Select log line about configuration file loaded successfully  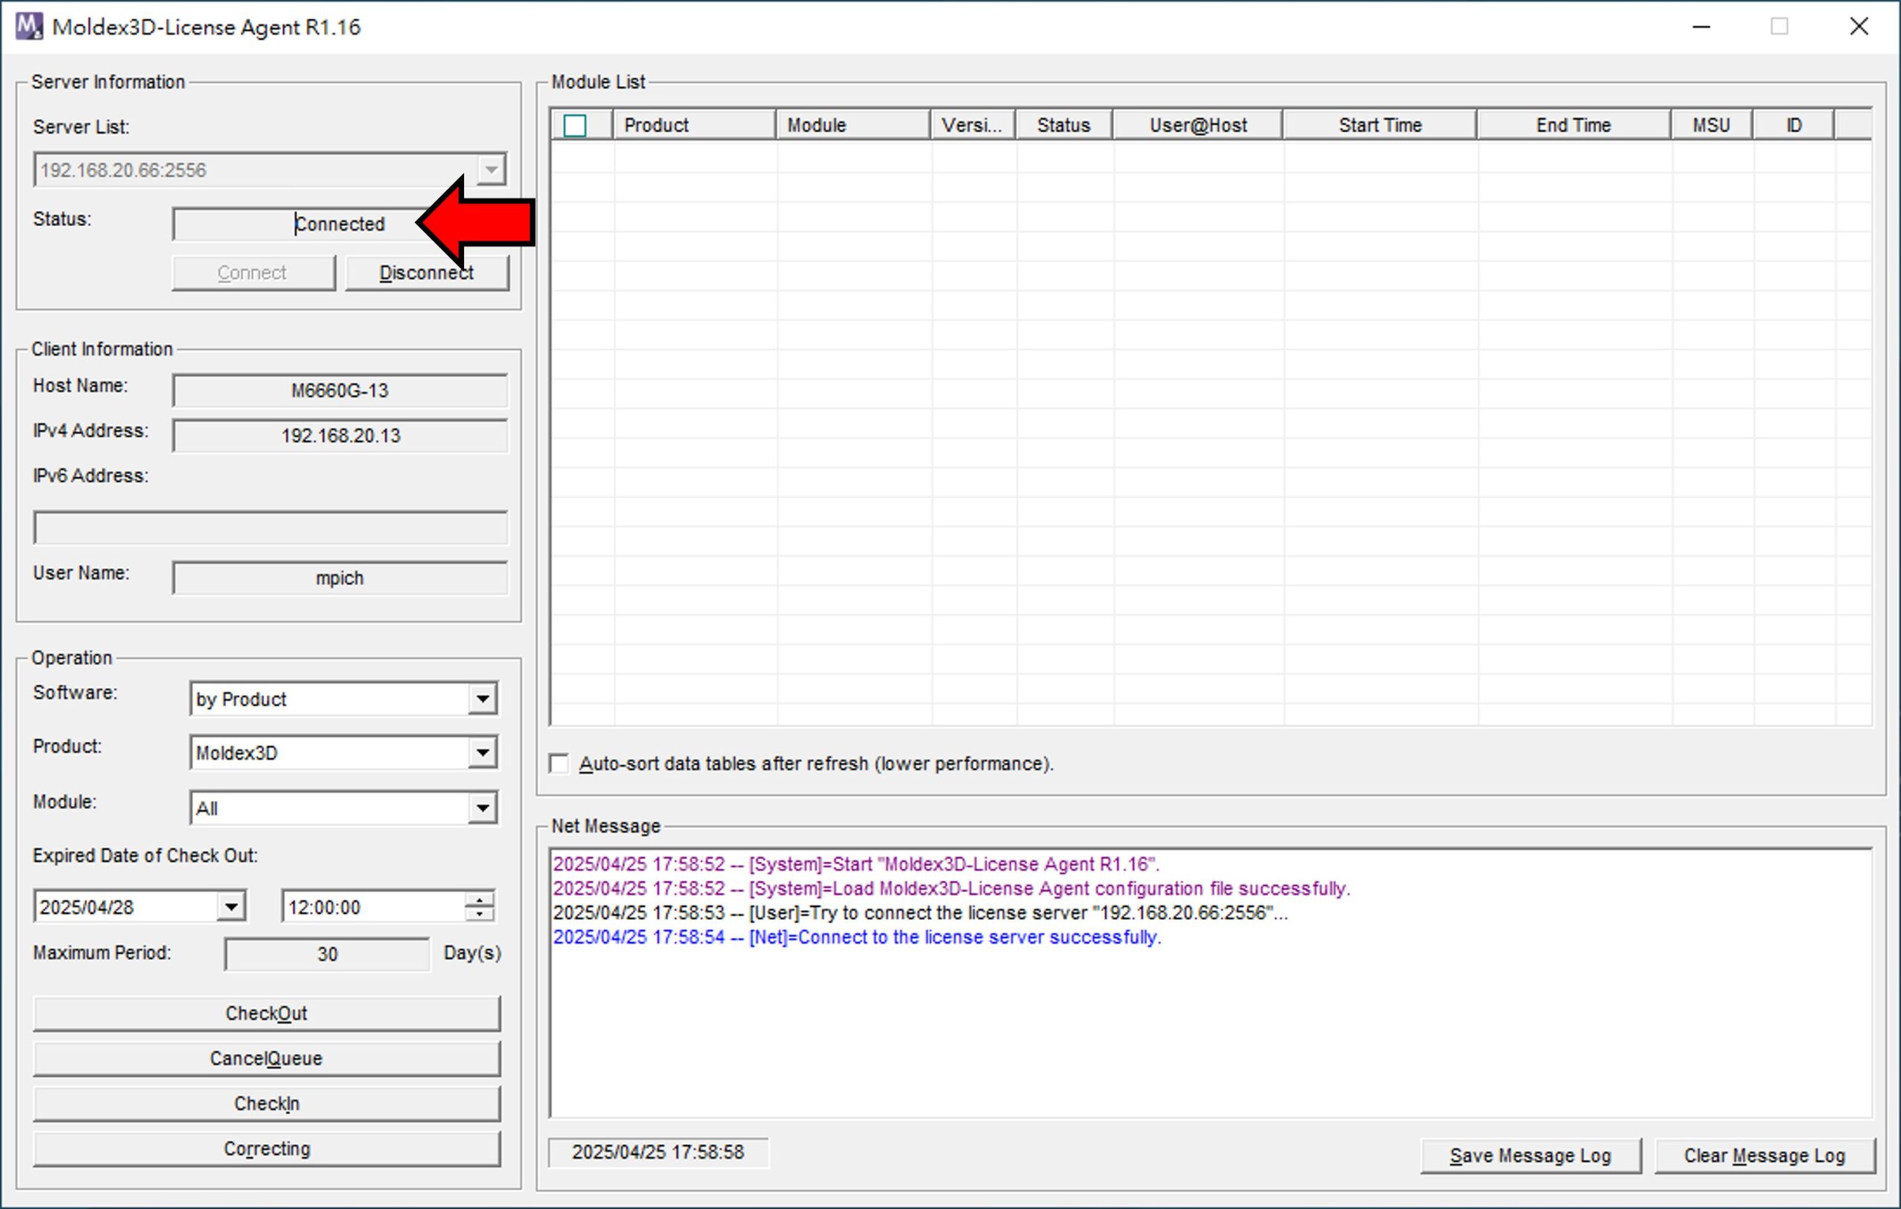pos(952,888)
